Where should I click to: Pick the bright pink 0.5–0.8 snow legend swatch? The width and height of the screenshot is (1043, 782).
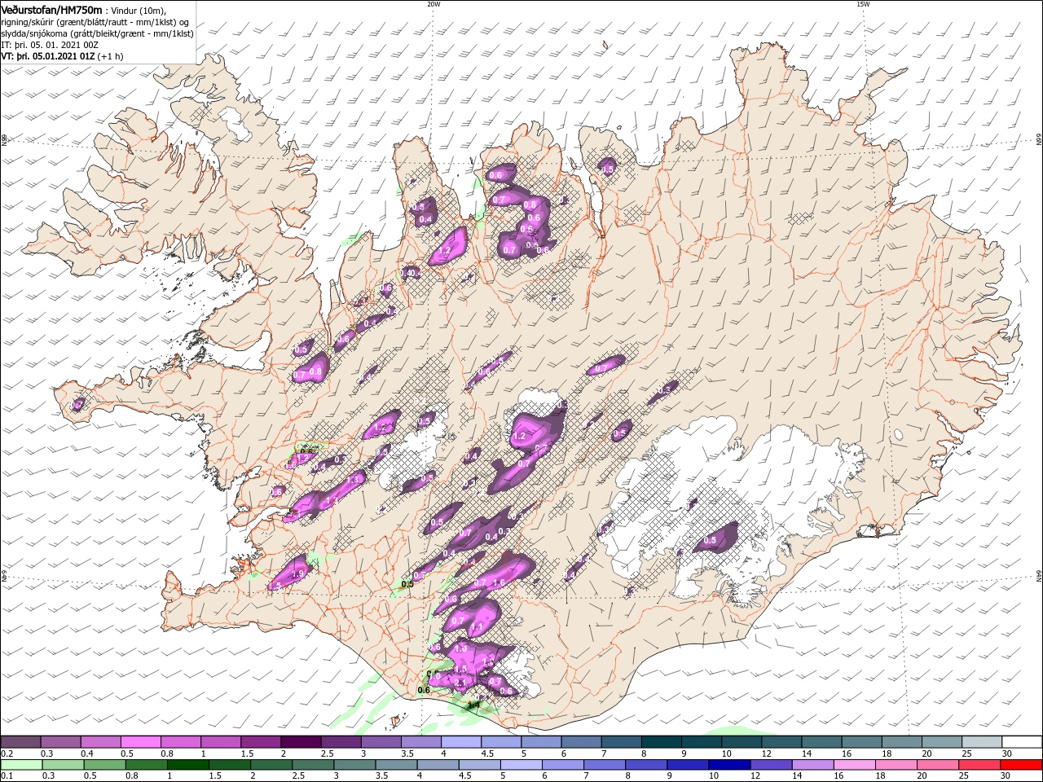[141, 741]
